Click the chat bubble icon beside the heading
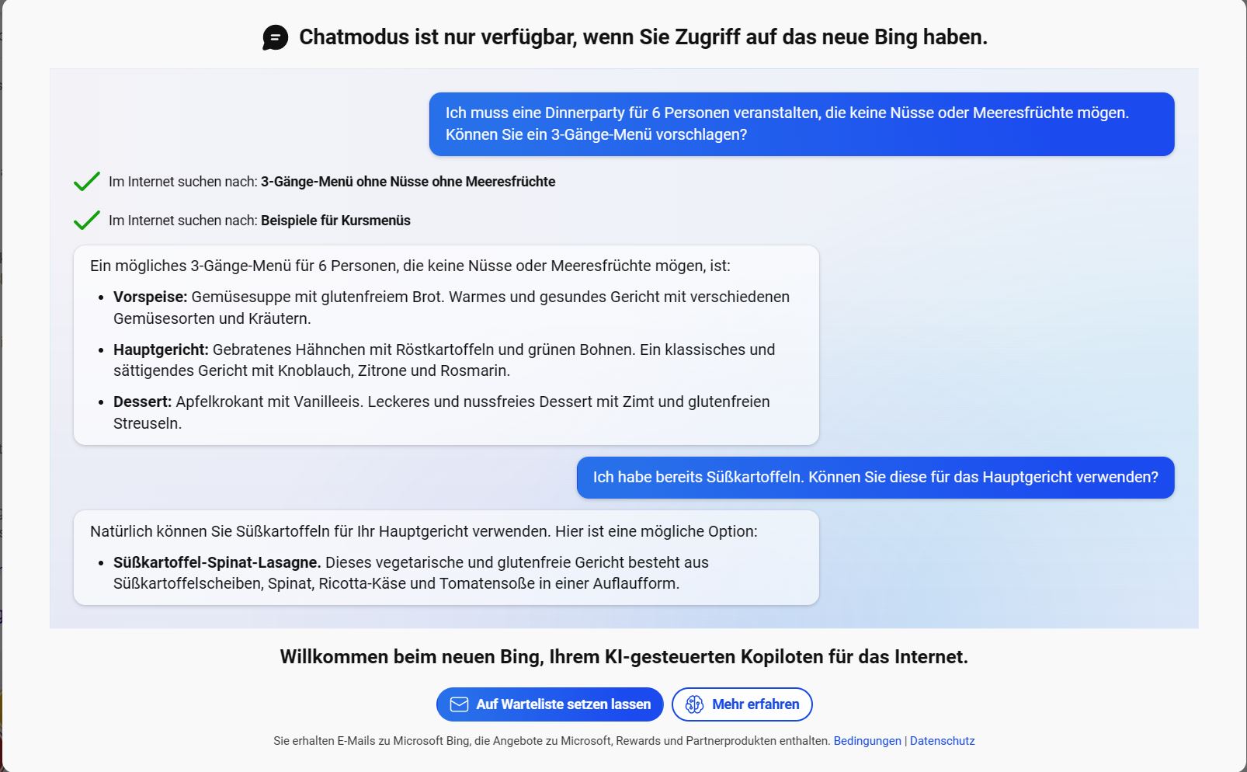This screenshot has height=772, width=1247. pyautogui.click(x=275, y=37)
